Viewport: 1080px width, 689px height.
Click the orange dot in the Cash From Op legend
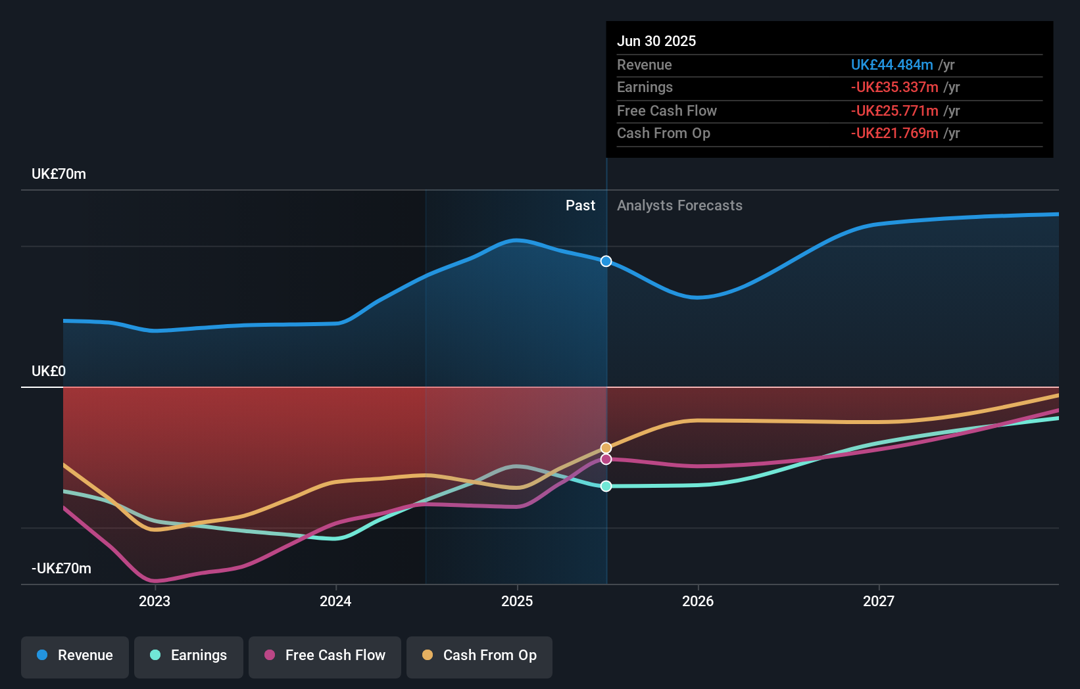[428, 655]
